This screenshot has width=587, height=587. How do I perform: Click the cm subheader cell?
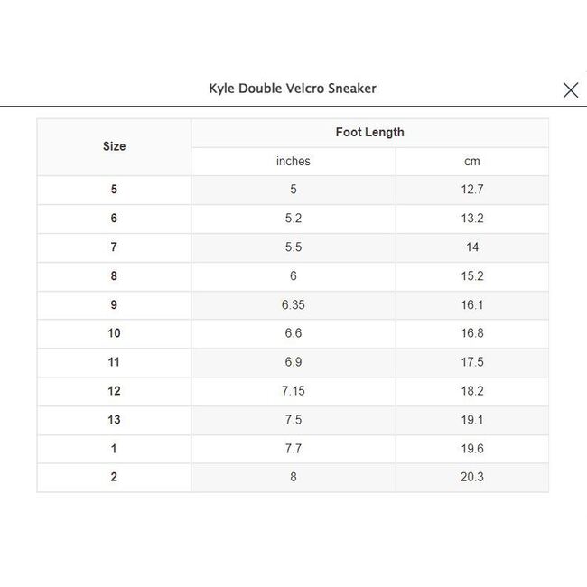(x=471, y=162)
